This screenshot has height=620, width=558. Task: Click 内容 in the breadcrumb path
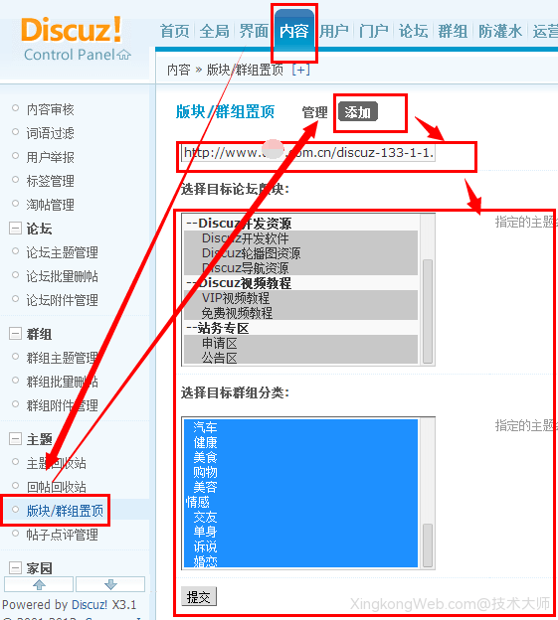178,70
